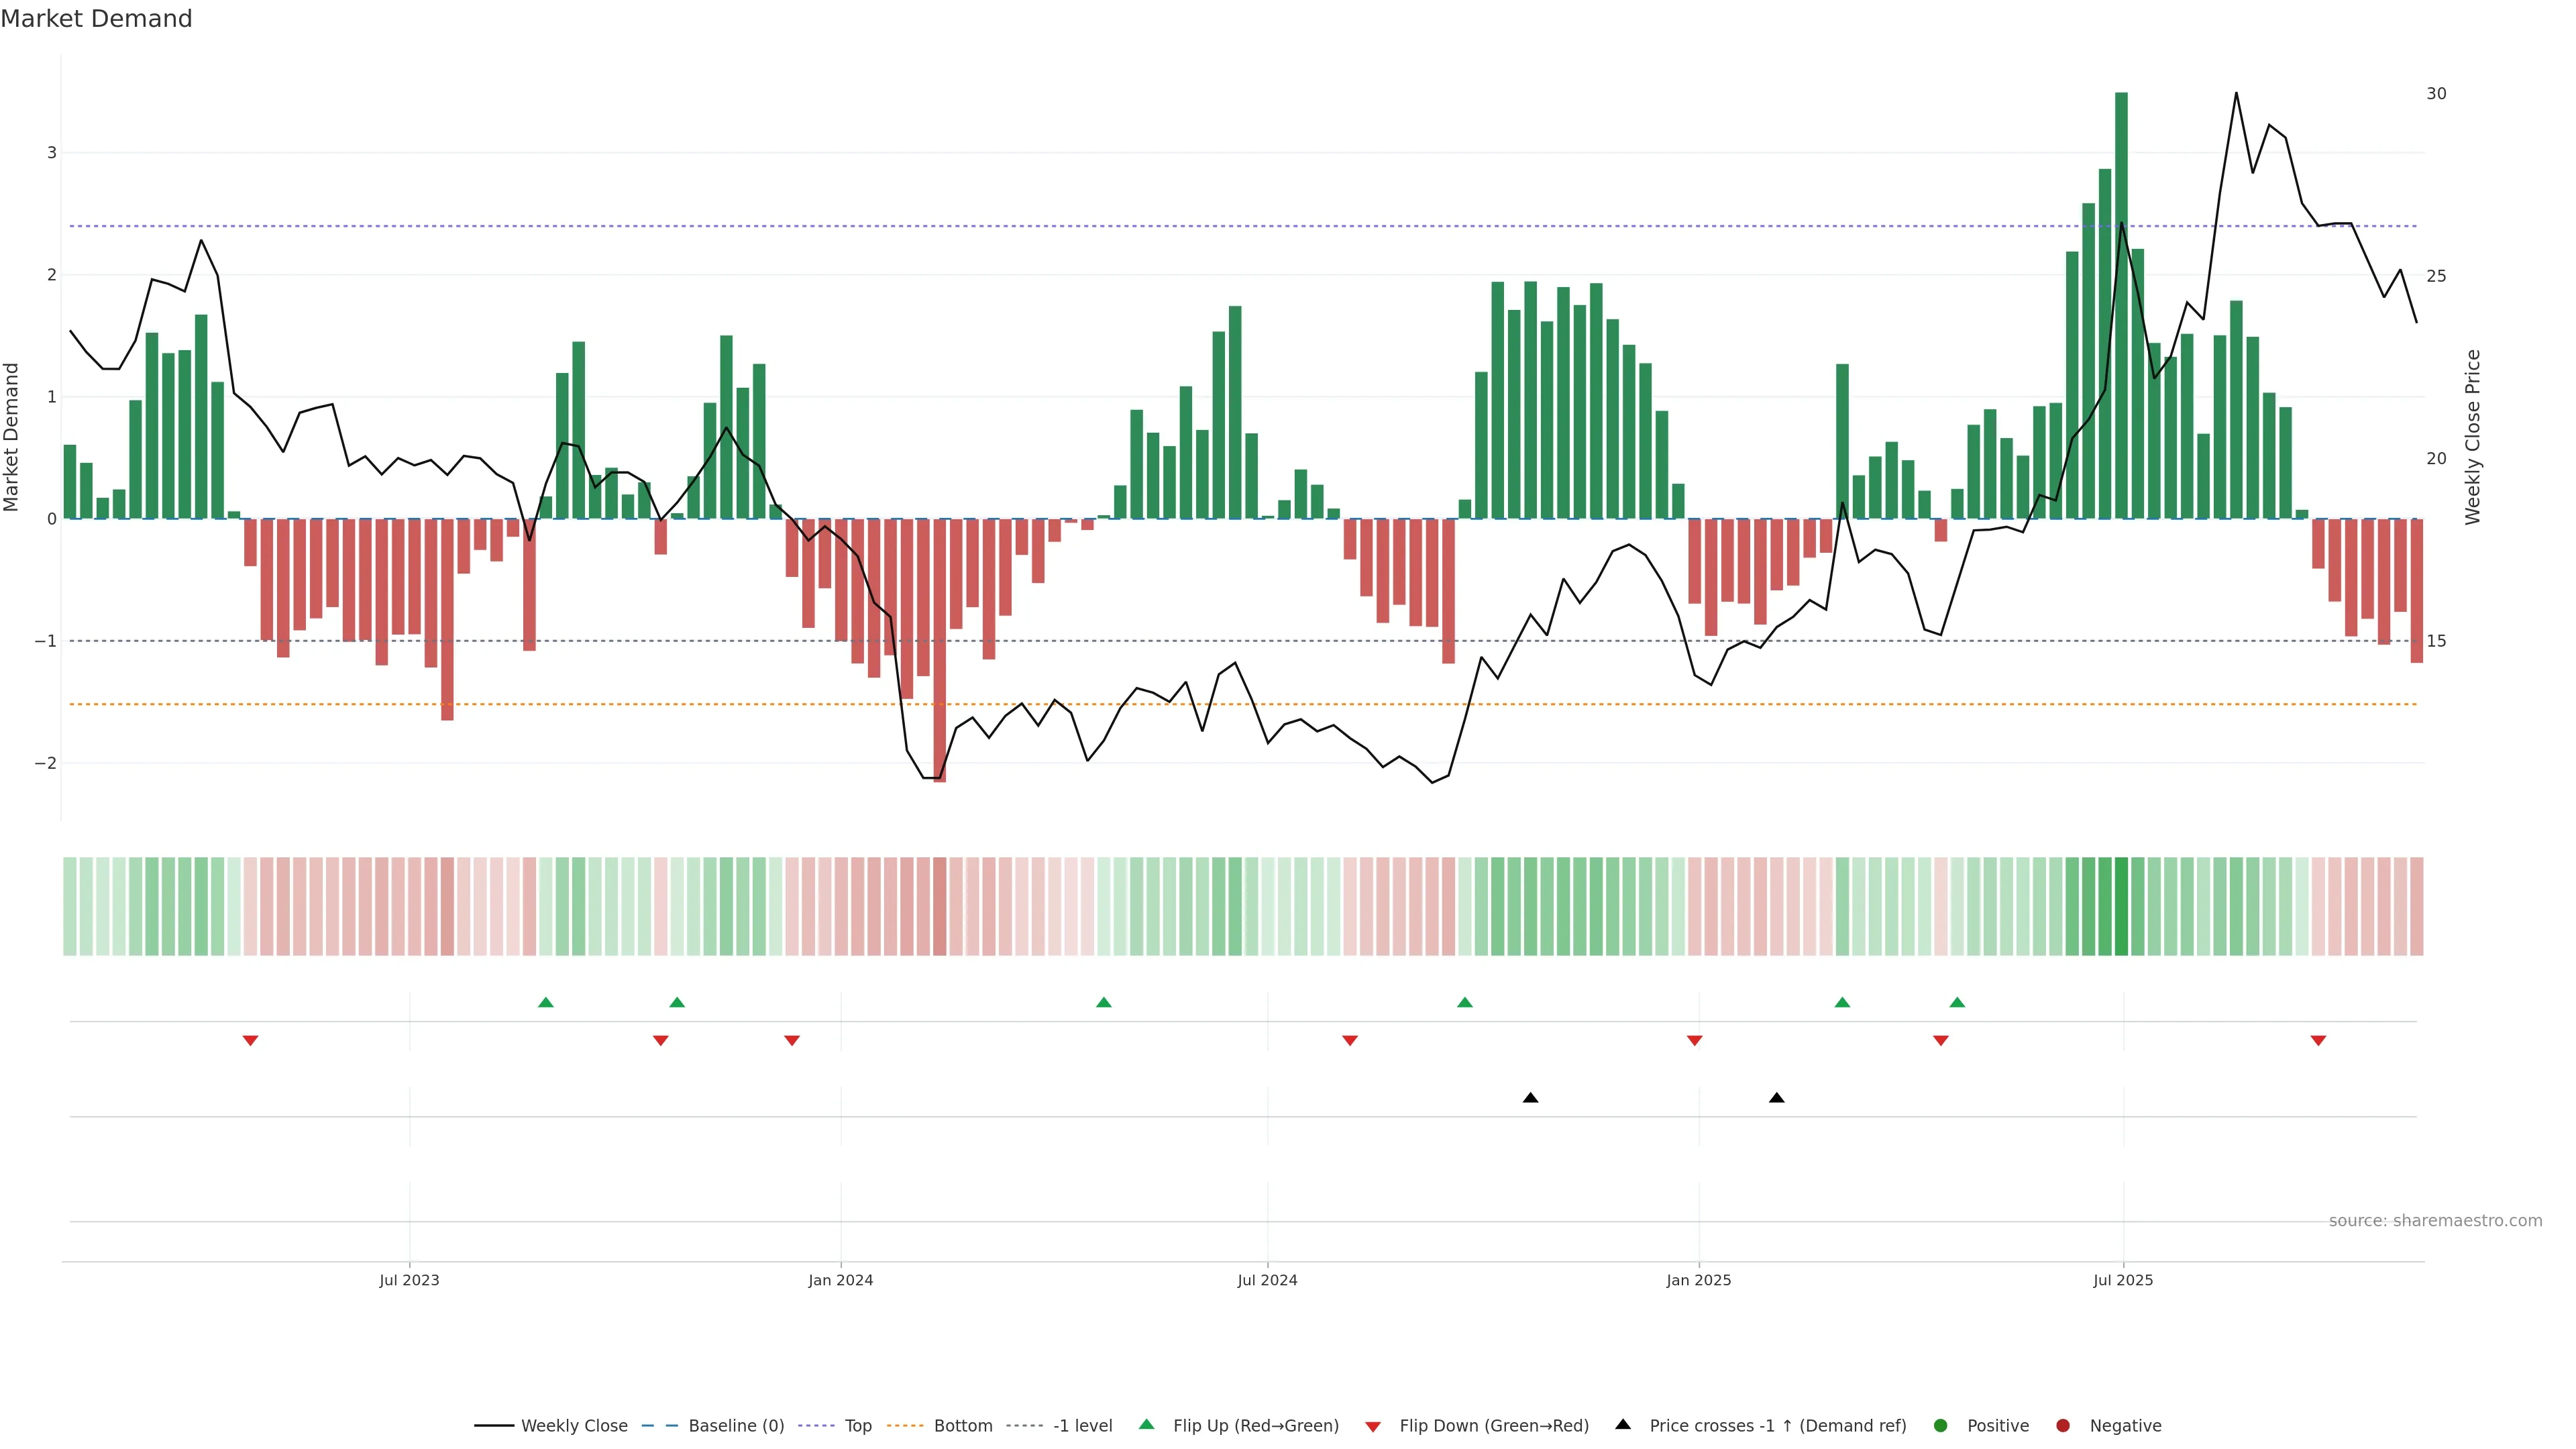Toggle the Top dotted line legend
2576x1449 pixels.
(x=857, y=1426)
